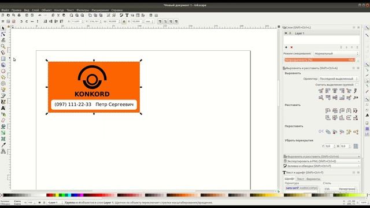Select the Selector arrow tool

[x=3, y=28]
